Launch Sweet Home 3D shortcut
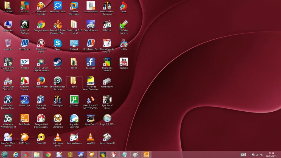 click(x=107, y=137)
